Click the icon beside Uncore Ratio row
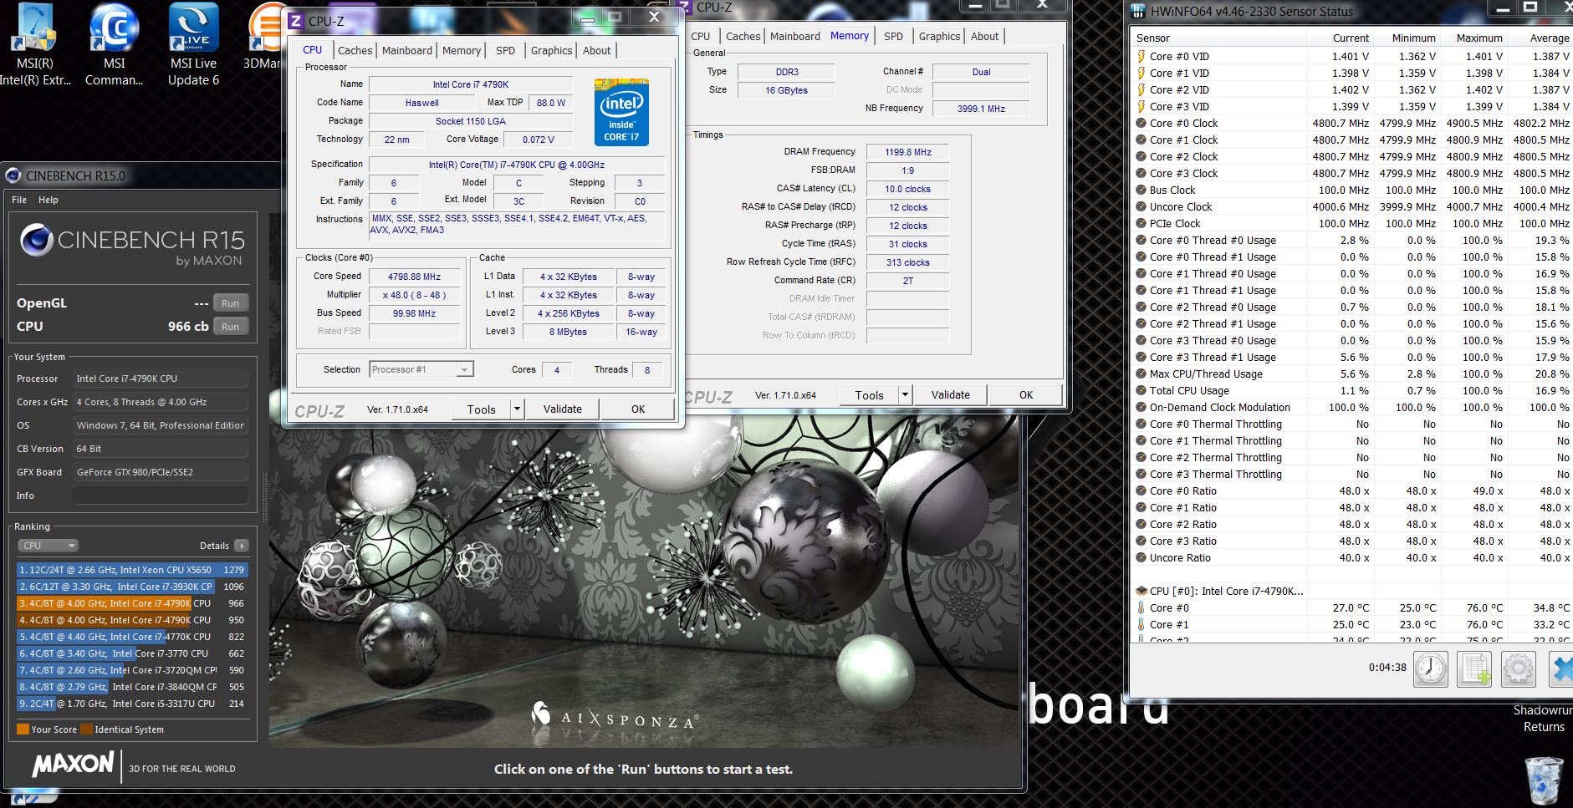This screenshot has width=1573, height=808. (x=1141, y=557)
